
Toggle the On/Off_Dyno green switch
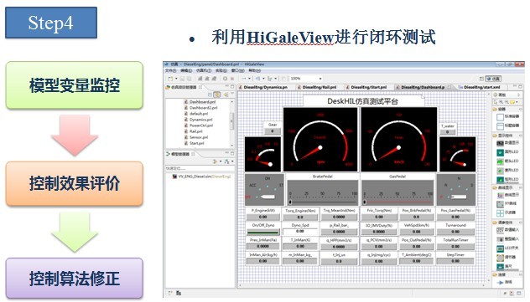click(263, 232)
